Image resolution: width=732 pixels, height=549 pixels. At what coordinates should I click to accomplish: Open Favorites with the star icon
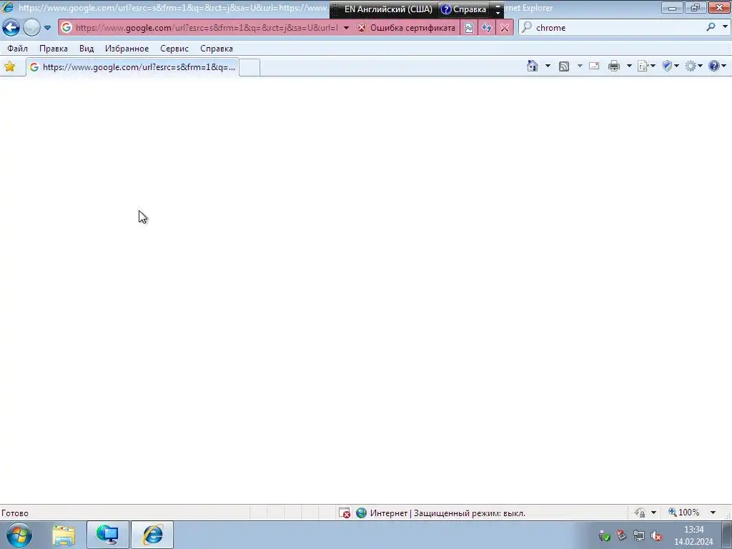click(x=10, y=66)
